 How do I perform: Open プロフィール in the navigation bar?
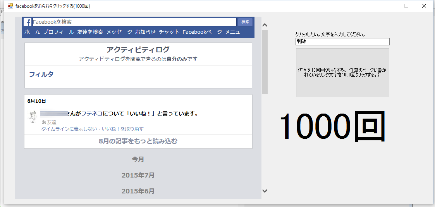point(58,32)
